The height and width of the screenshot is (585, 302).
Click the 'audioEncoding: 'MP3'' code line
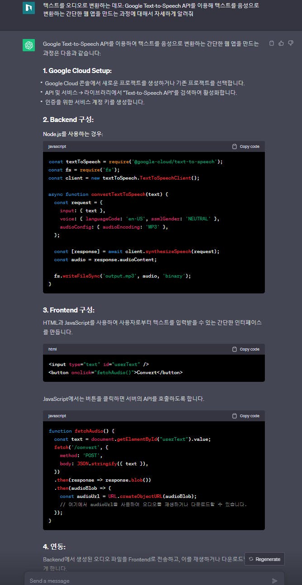coord(114,227)
